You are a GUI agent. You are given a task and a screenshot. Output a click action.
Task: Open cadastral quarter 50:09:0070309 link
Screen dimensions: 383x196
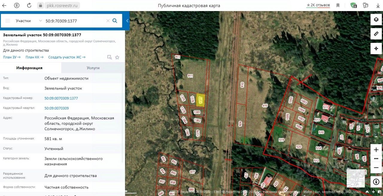click(x=57, y=108)
